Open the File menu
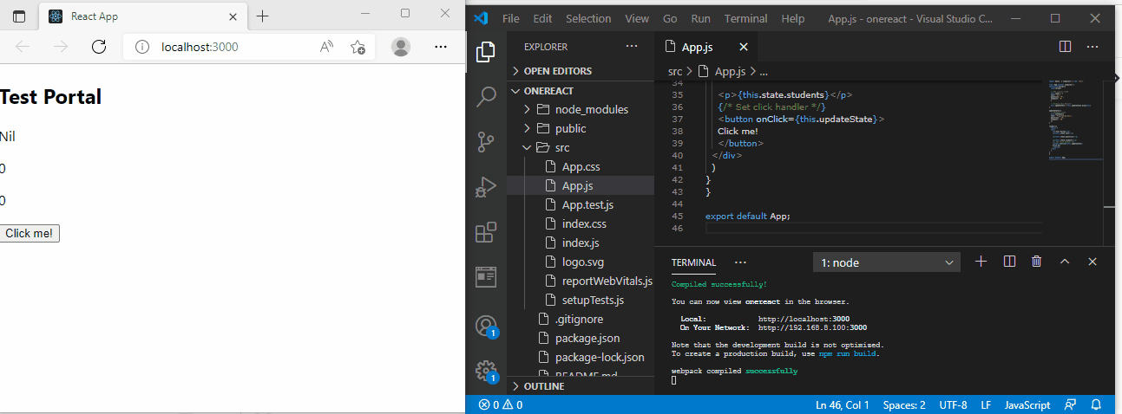 coord(511,18)
